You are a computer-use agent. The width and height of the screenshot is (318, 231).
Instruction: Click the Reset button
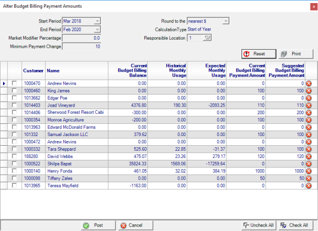(258, 54)
